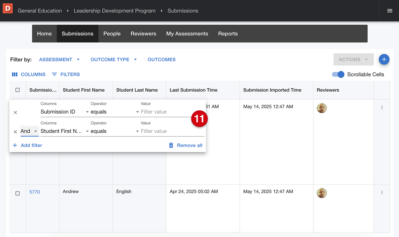Open Submission ID column dropdown
Screen dimensions: 399x237
tap(64, 112)
